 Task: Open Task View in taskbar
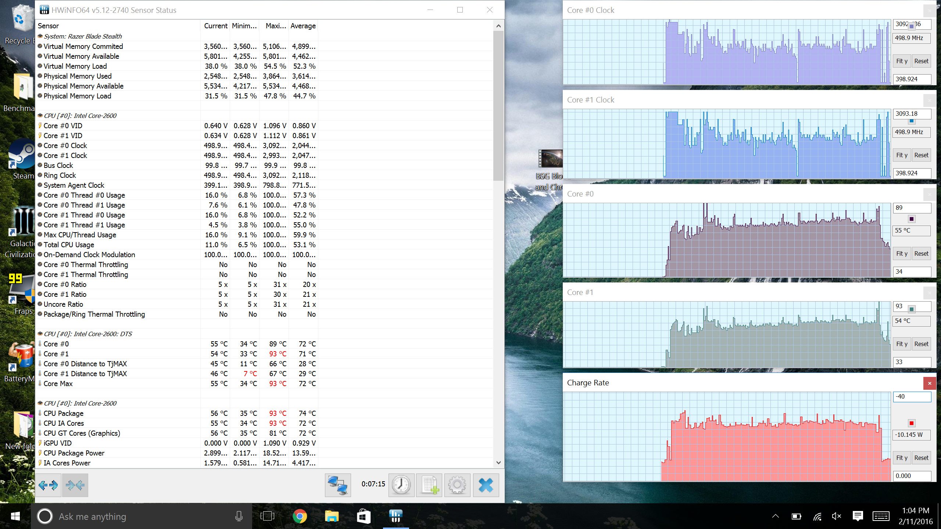(267, 516)
